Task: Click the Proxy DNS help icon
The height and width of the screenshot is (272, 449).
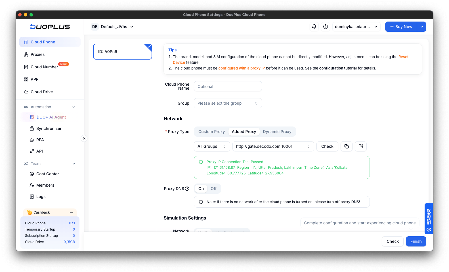Action: pos(187,189)
